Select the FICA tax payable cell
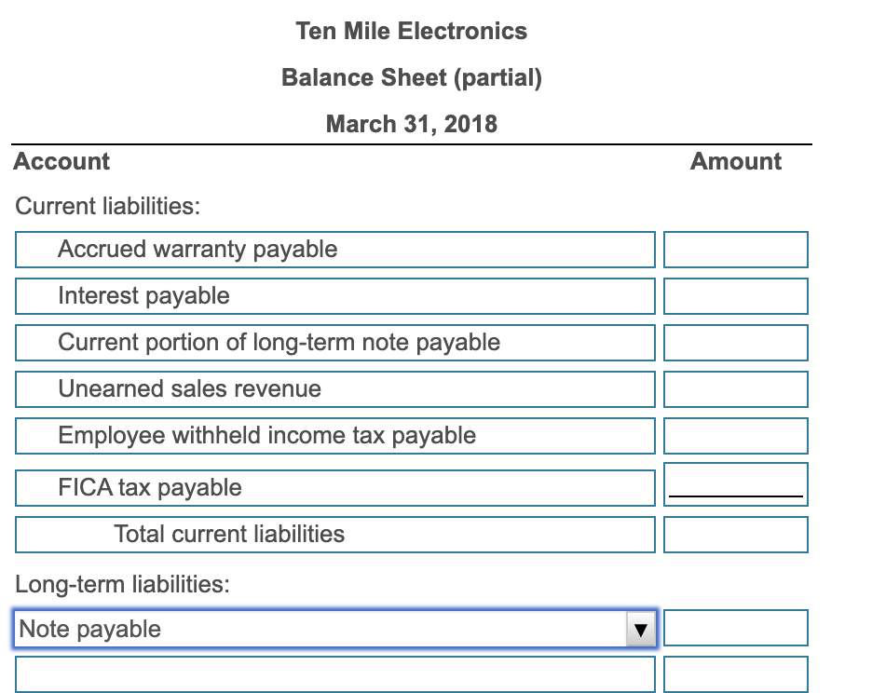Screen dimensions: 872x693 [x=334, y=486]
